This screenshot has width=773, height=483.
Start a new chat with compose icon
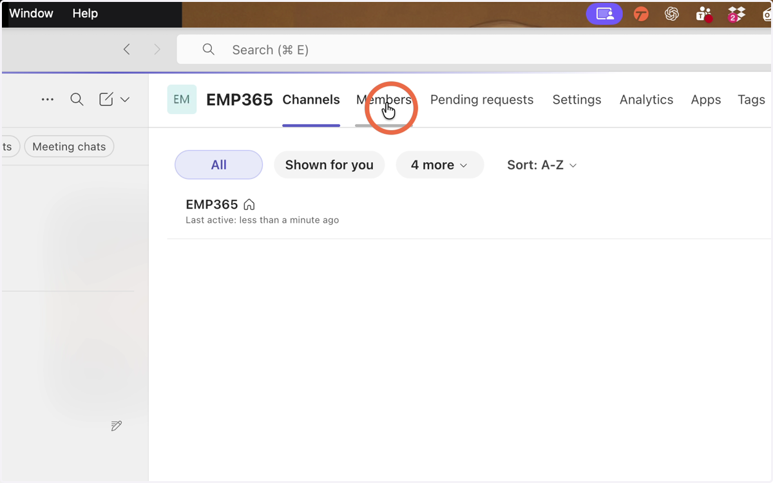(106, 99)
